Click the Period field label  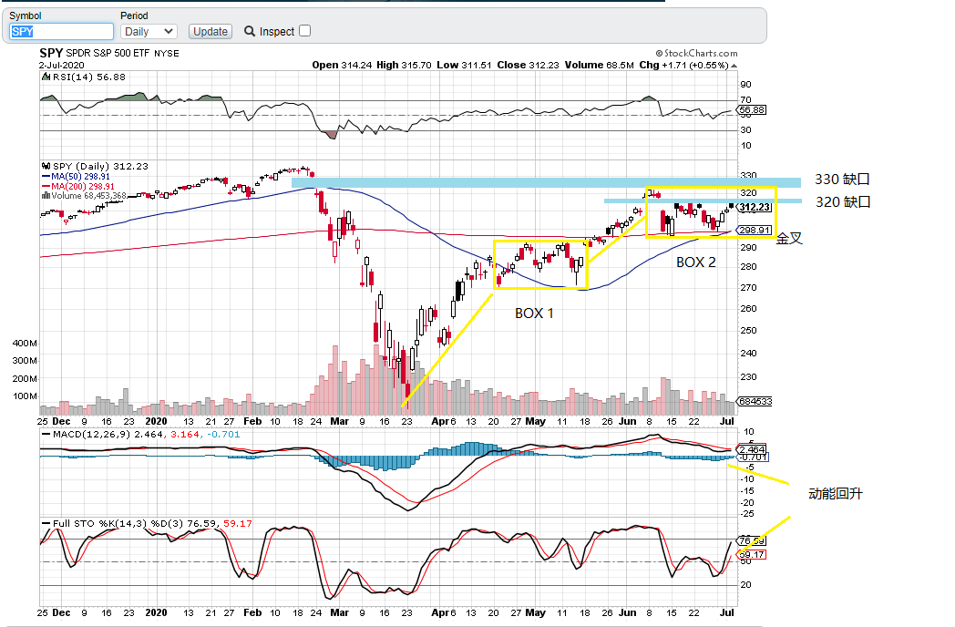coord(134,15)
